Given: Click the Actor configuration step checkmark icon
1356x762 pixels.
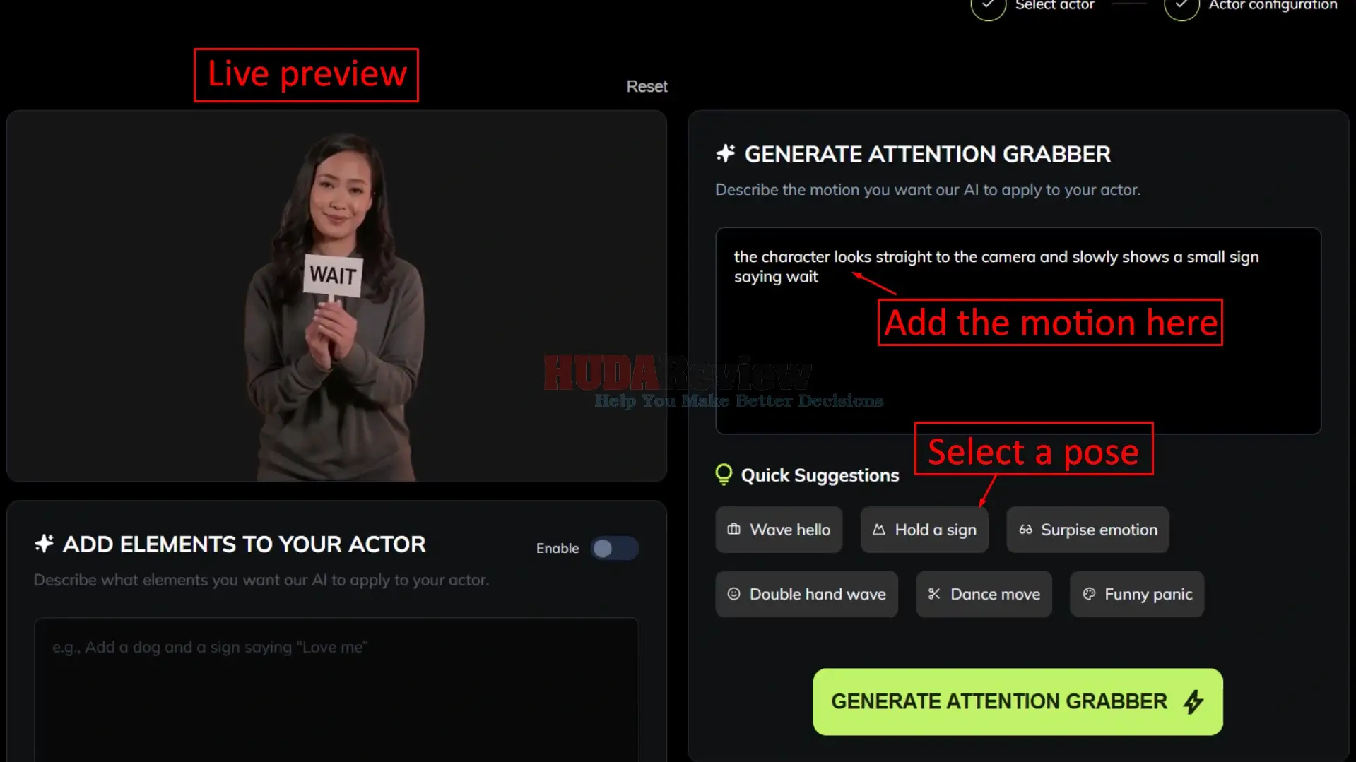Looking at the screenshot, I should (1181, 6).
